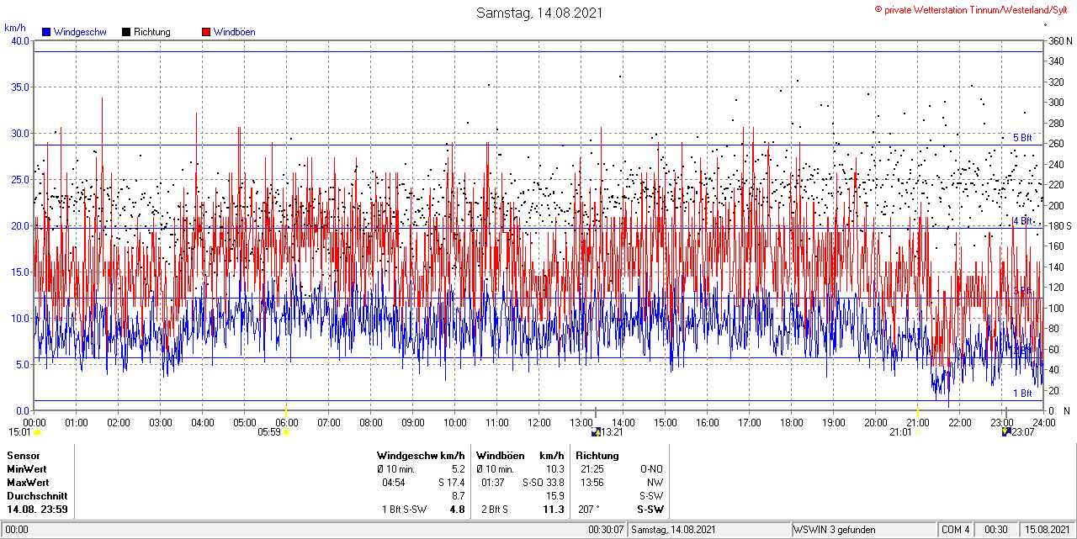Image resolution: width=1077 pixels, height=539 pixels.
Task: Click the 1 Bft line label
Action: point(1021,394)
